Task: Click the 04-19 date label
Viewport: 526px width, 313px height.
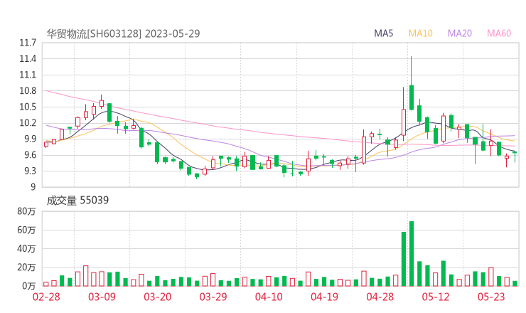Action: 324,297
